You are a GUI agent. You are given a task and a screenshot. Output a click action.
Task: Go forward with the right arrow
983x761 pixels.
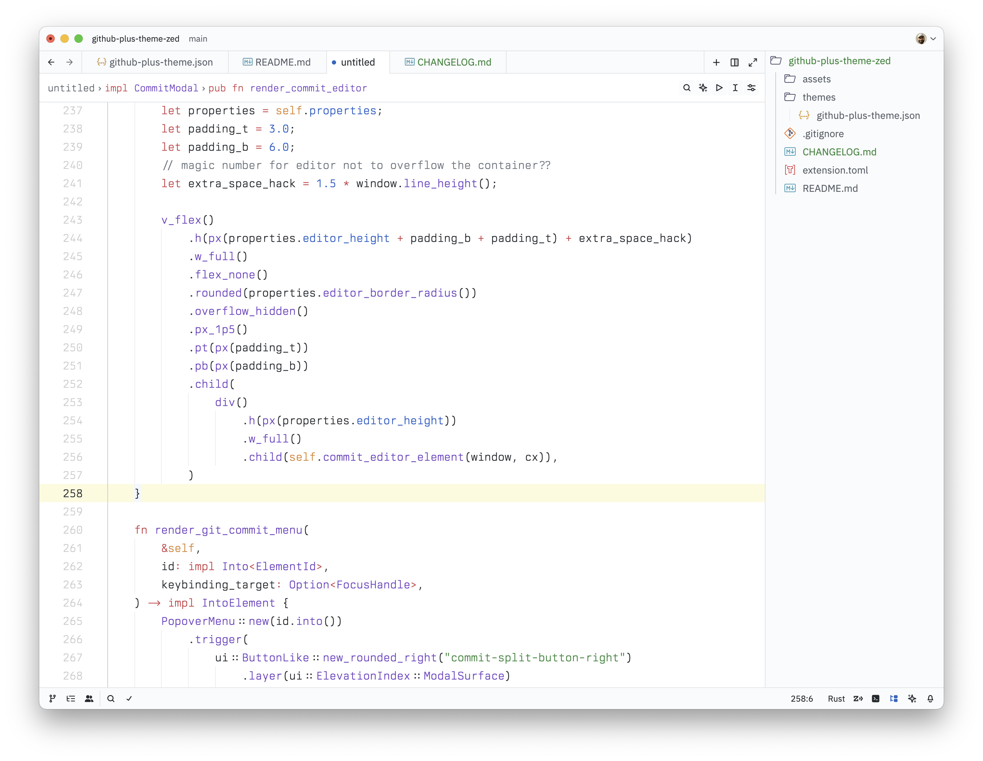[69, 62]
